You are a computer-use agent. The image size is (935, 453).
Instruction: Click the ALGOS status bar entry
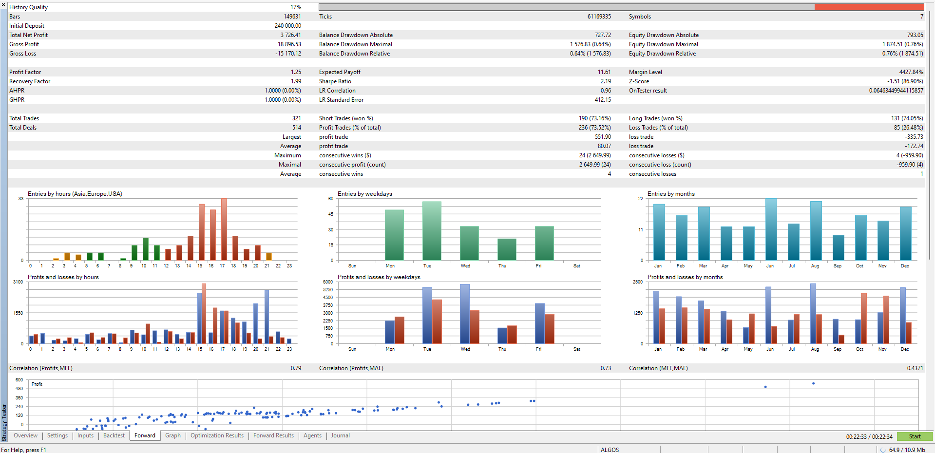(x=610, y=450)
